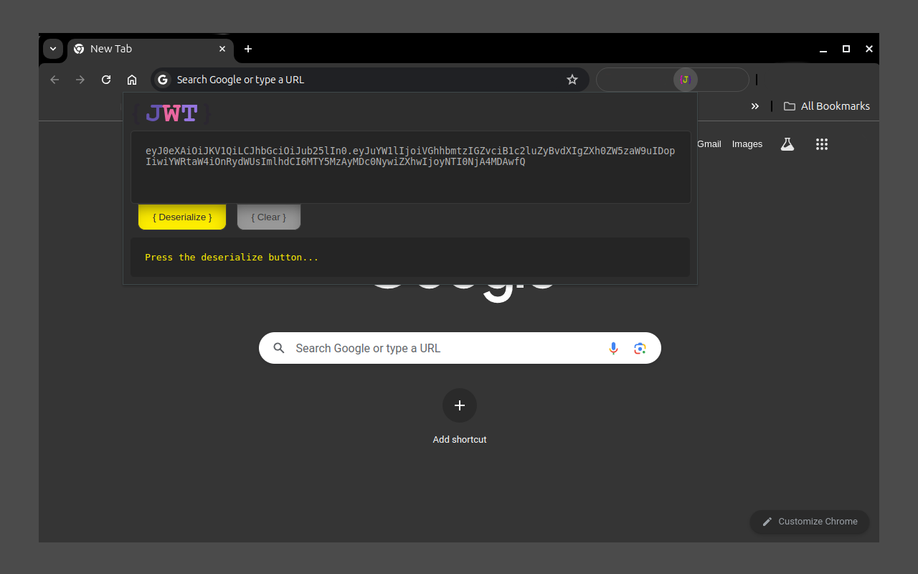Image resolution: width=918 pixels, height=574 pixels.
Task: Go to the browser home page
Action: (x=132, y=80)
